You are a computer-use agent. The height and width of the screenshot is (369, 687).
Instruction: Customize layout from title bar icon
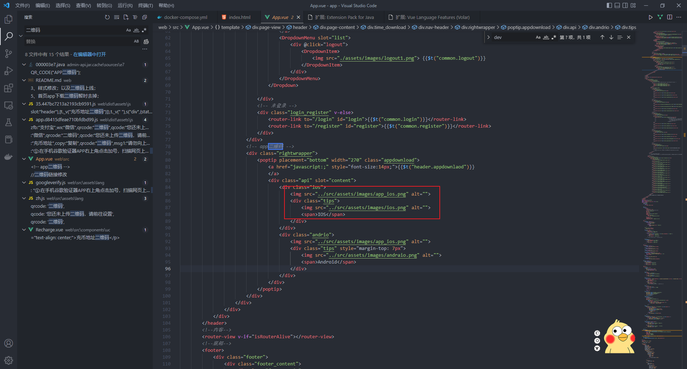(633, 5)
